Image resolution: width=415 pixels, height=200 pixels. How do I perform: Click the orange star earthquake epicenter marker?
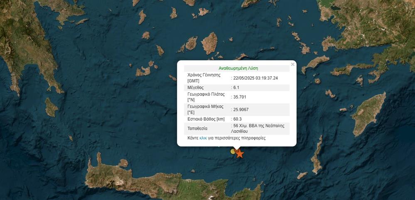[x=239, y=154]
